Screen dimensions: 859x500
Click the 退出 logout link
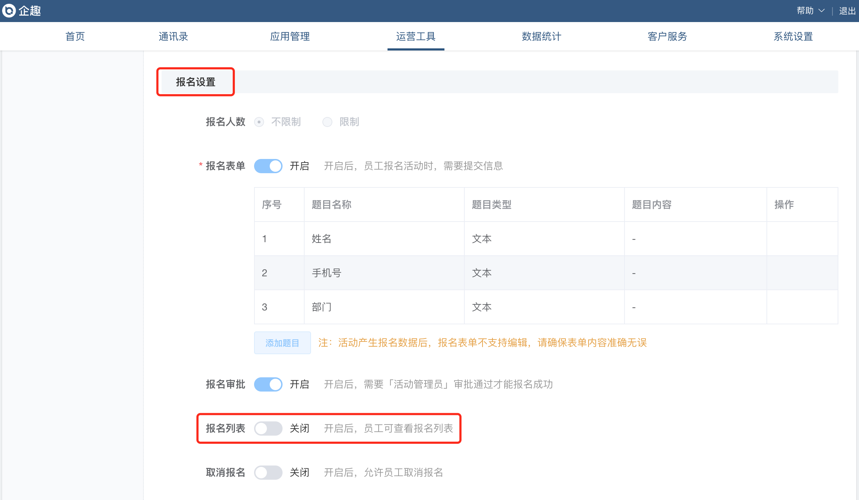point(847,11)
